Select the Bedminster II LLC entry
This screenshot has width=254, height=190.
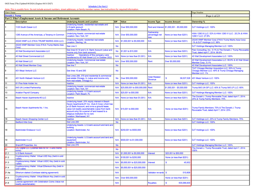[24, 140]
